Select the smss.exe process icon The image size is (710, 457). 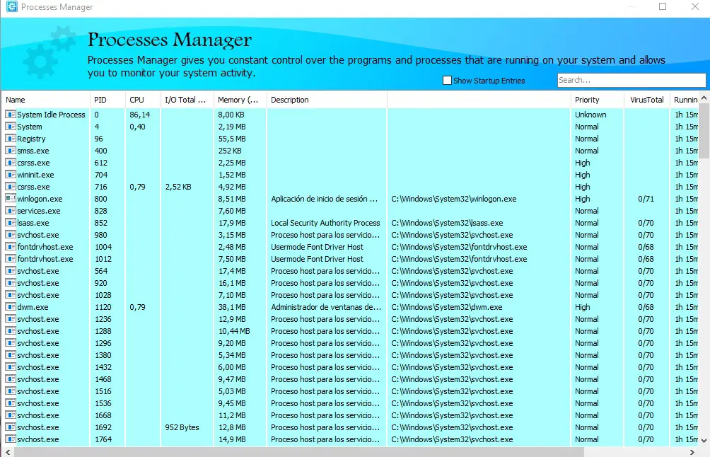pos(11,151)
